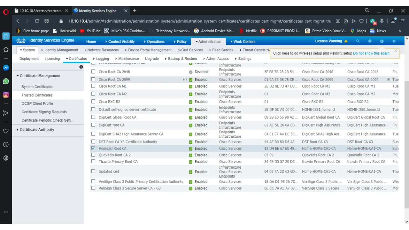Tick the DigiCert Global Root CA checkbox

click(x=93, y=117)
